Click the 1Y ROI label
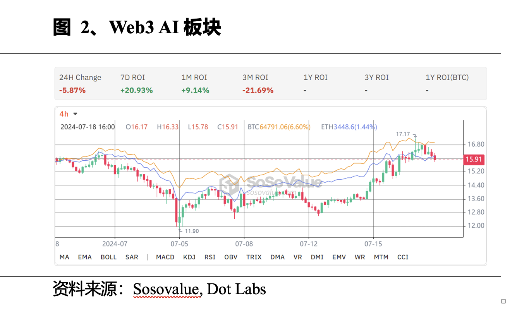Image resolution: width=529 pixels, height=319 pixels. coord(316,77)
